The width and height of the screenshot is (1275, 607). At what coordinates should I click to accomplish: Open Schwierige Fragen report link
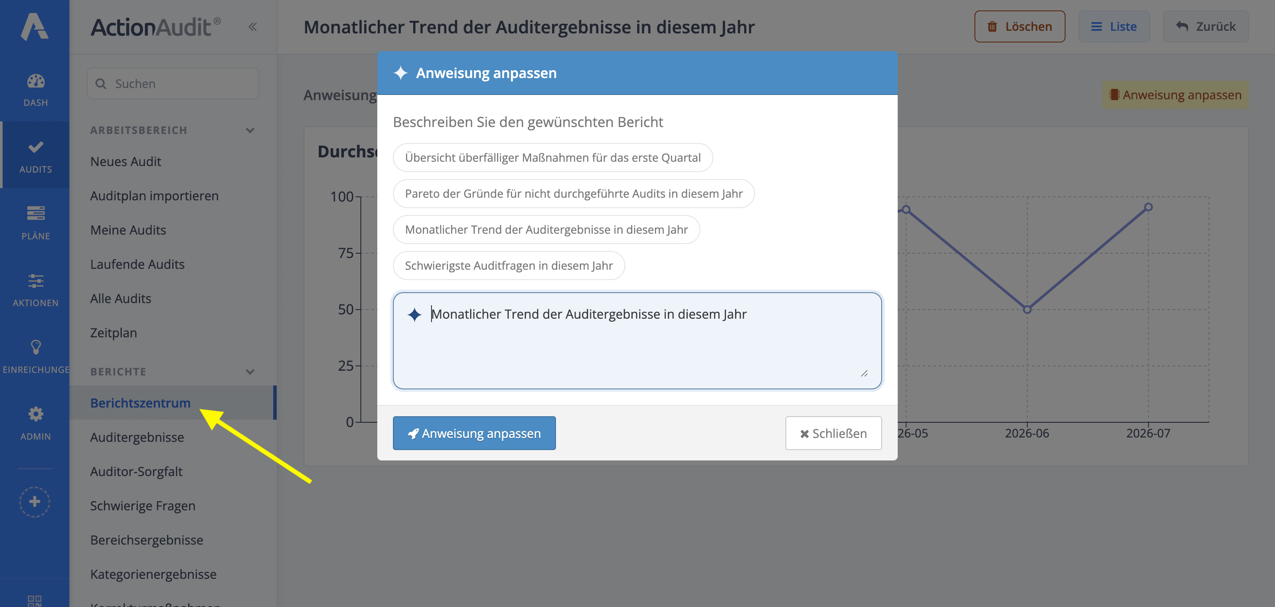143,506
